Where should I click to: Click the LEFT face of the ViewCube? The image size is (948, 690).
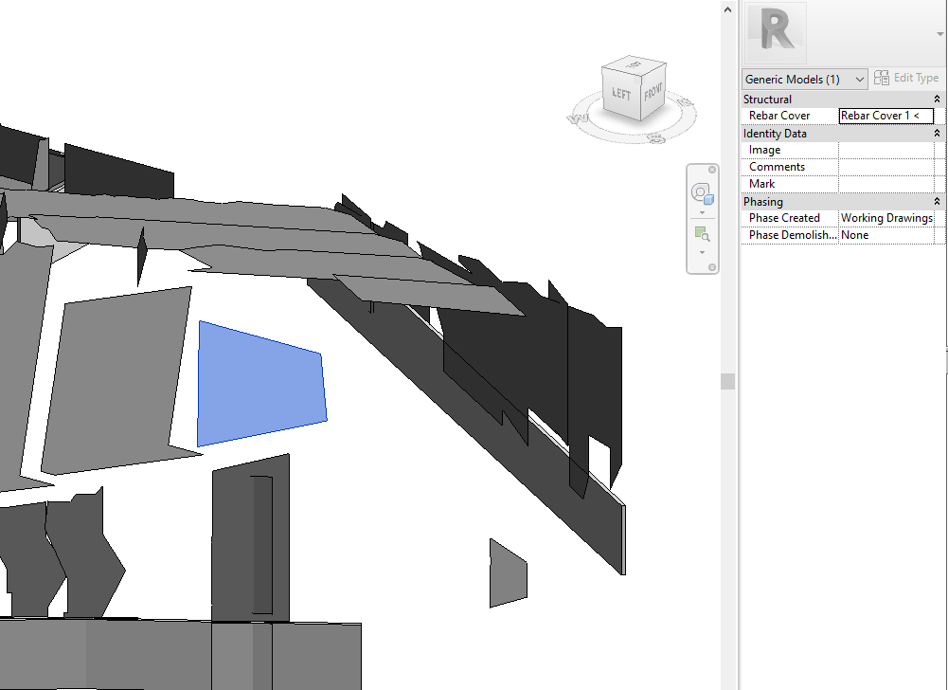point(620,94)
